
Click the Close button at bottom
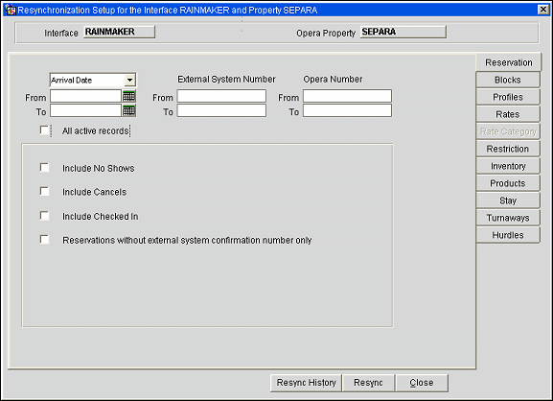(x=422, y=383)
